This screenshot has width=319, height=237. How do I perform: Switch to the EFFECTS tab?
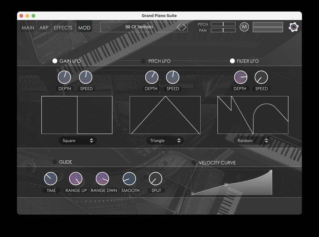tap(63, 28)
